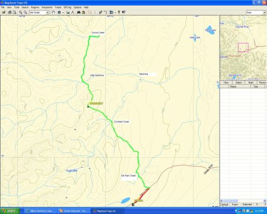The height and width of the screenshot is (214, 267).
Task: Click the horizontal scrollbar in list panel
Action: 243,201
